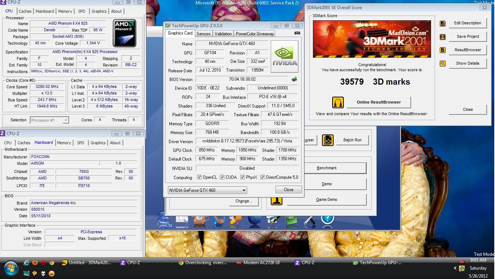Click the BIOS Version field in GPU-Z

pos(242,79)
